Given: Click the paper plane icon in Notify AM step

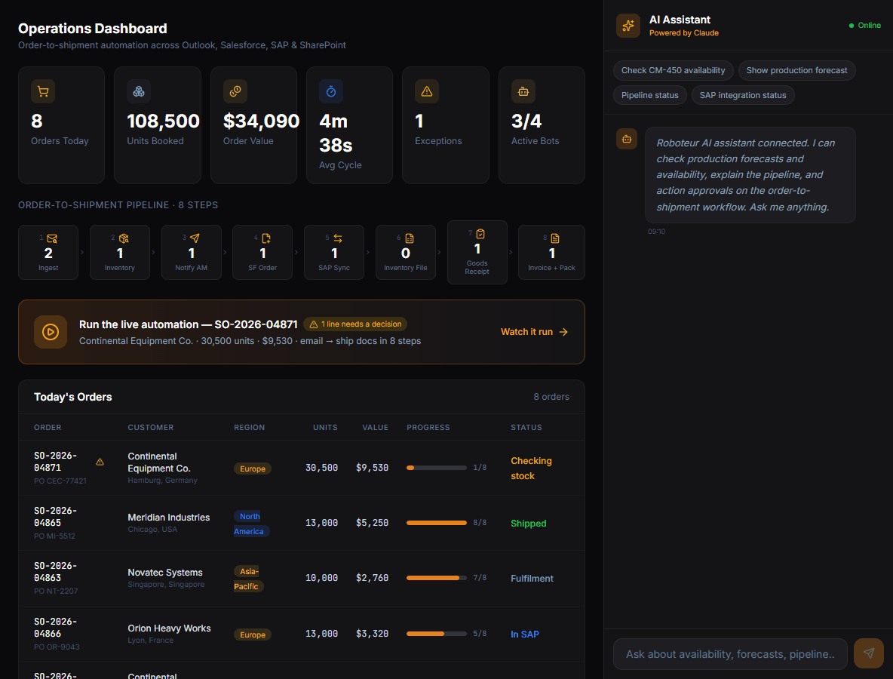Looking at the screenshot, I should (195, 238).
